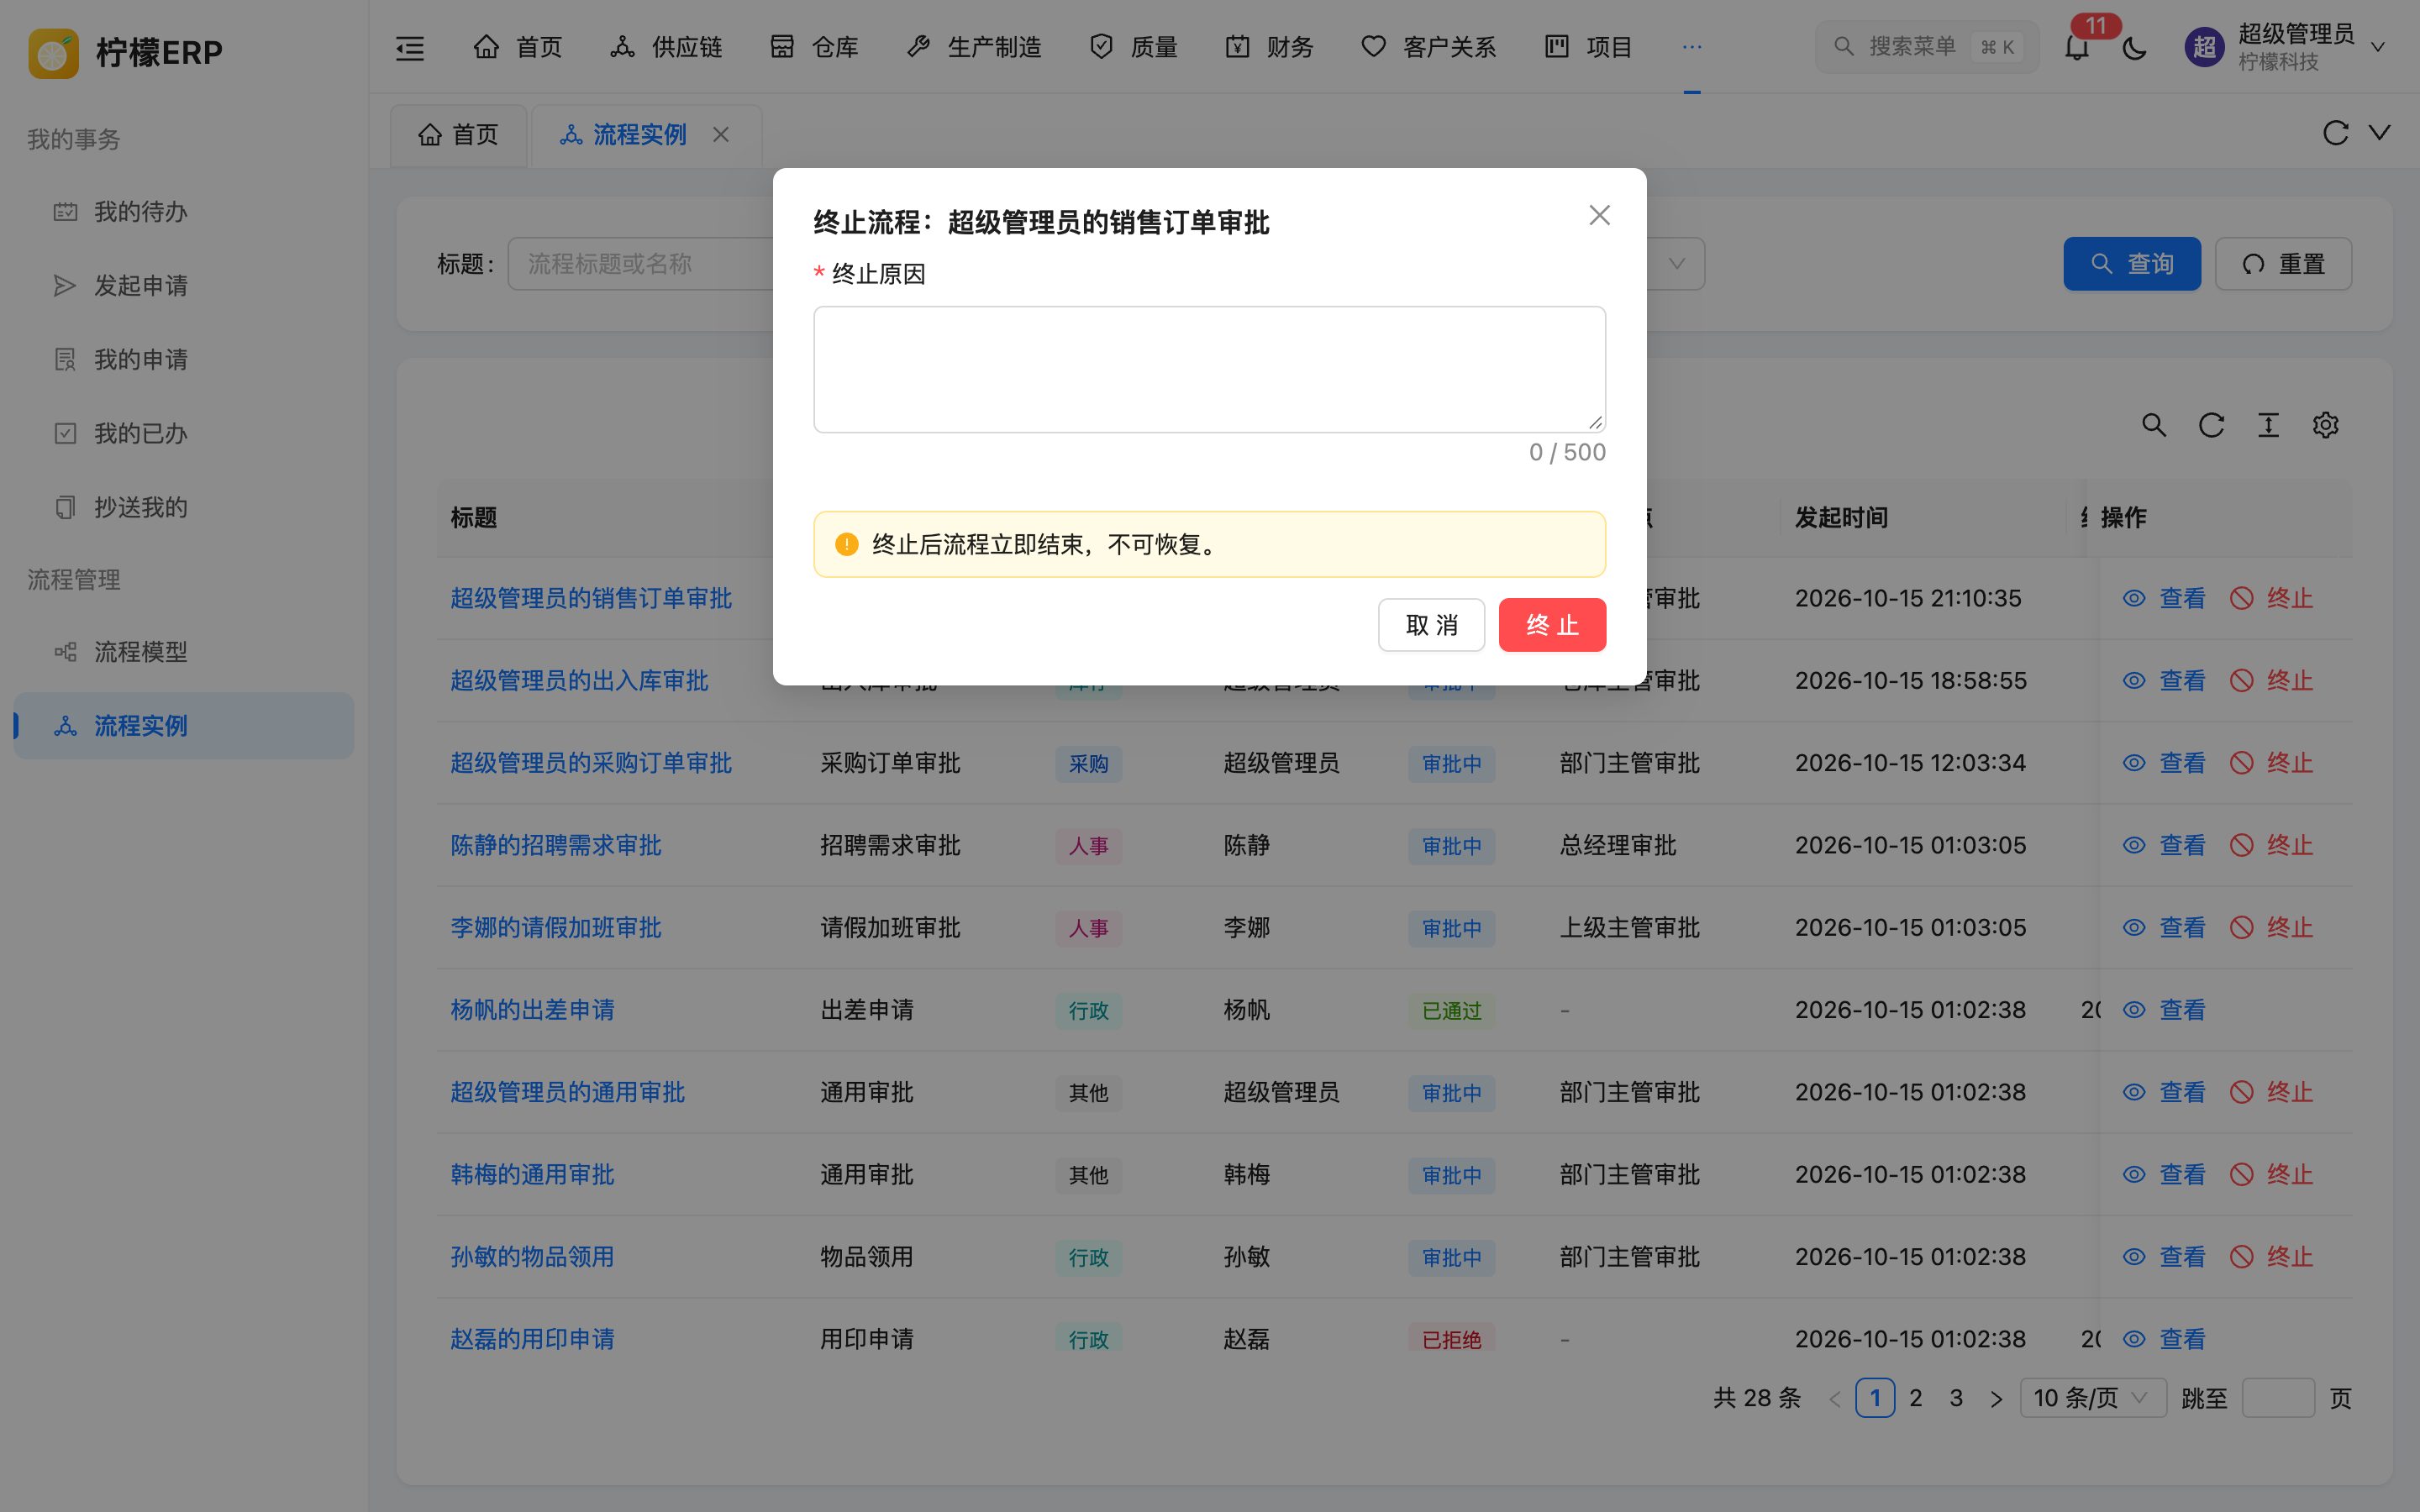The width and height of the screenshot is (2420, 1512).
Task: Open 我的待办 in the sidebar
Action: coord(184,212)
